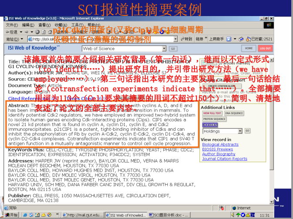Click the 上网助手 toolbar label
Image resolution: width=293 pixels, height=219 pixels.
[x=216, y=39]
